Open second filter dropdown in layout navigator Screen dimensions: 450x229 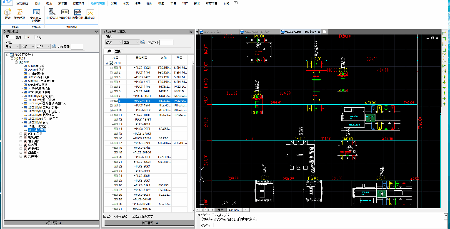point(131,42)
